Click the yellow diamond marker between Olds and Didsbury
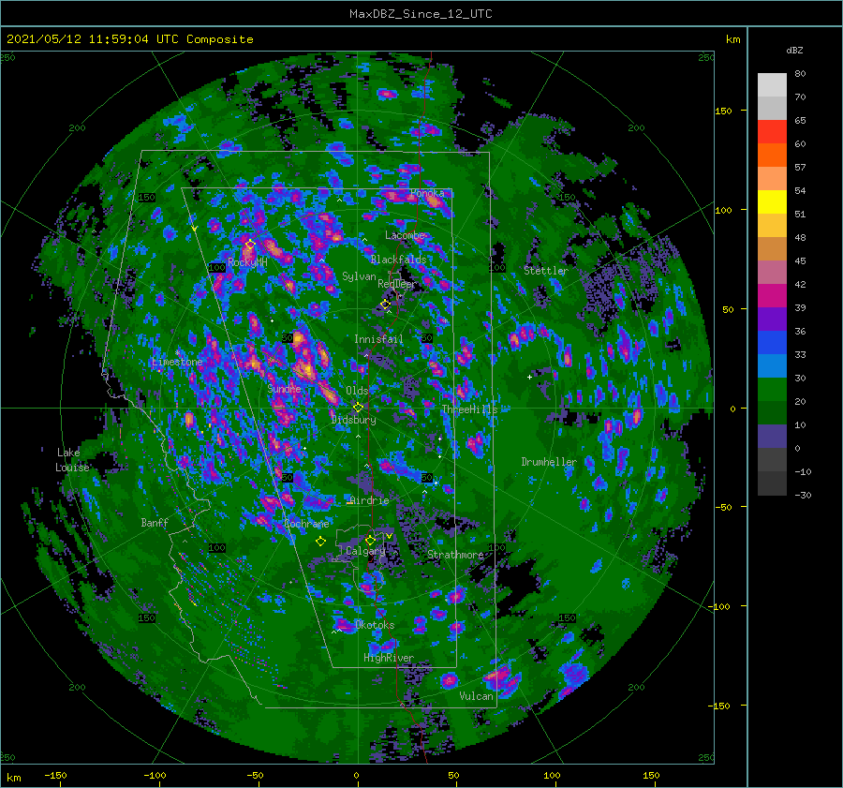 (358, 408)
